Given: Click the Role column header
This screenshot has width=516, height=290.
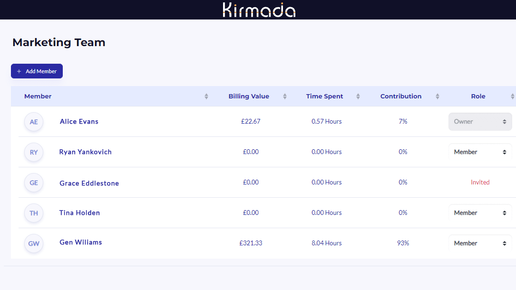Looking at the screenshot, I should point(478,97).
